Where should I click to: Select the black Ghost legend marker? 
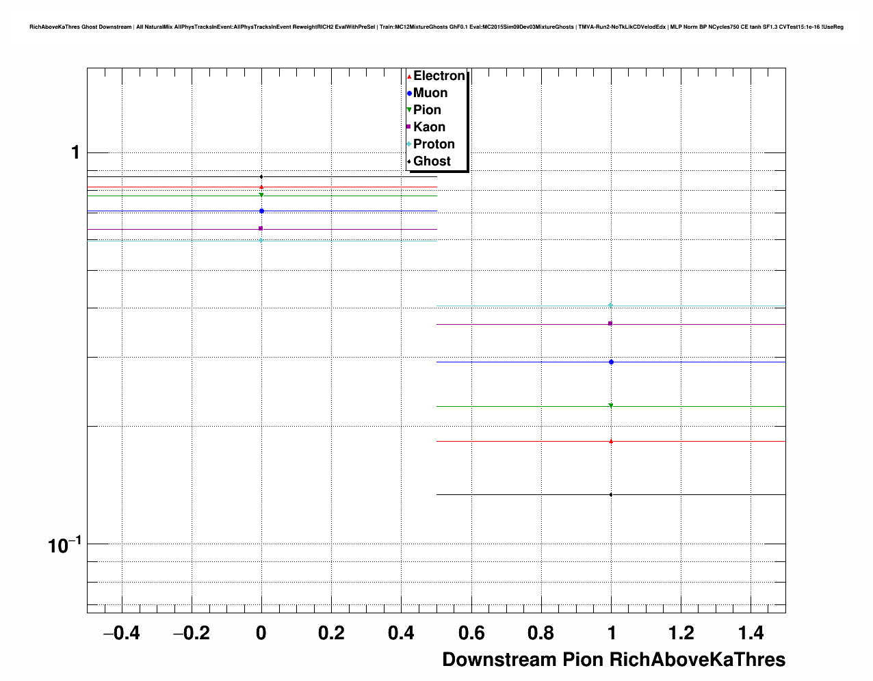pyautogui.click(x=409, y=161)
